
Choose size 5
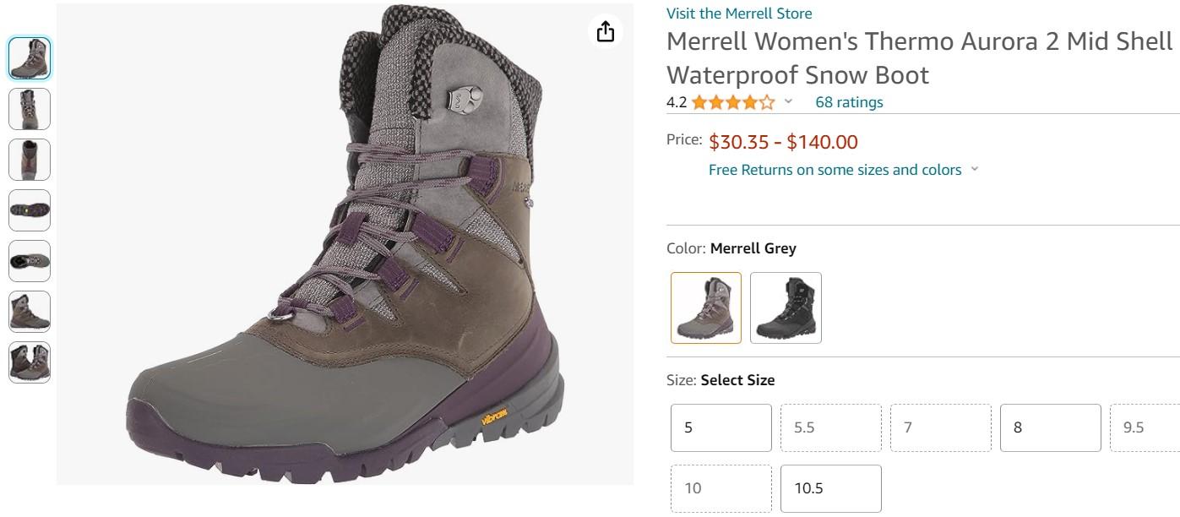721,427
